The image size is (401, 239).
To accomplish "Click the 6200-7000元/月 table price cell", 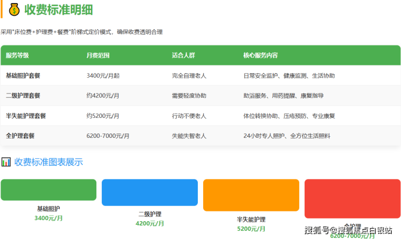I will 108,136.
